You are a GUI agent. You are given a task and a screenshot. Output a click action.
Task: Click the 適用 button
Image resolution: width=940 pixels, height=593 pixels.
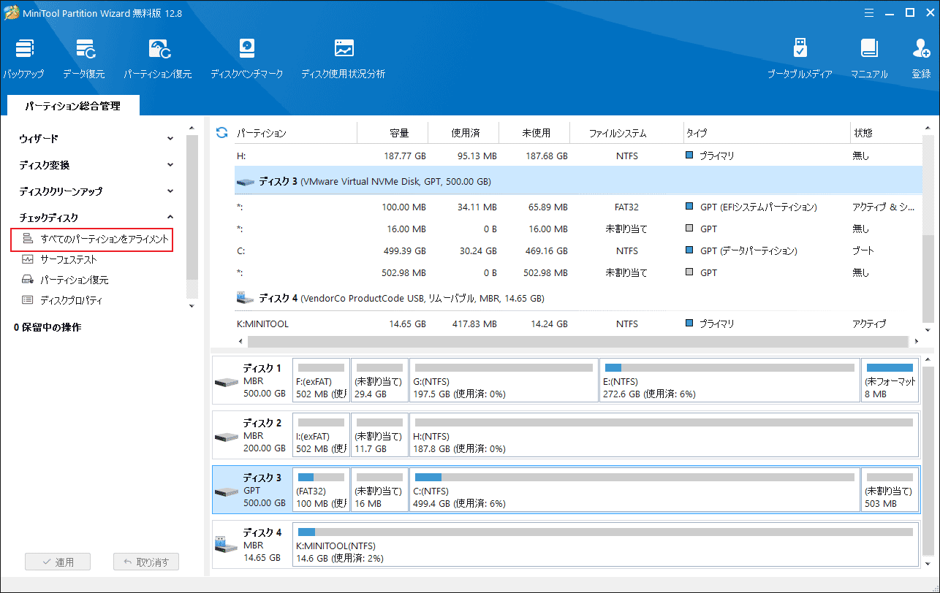(x=58, y=561)
